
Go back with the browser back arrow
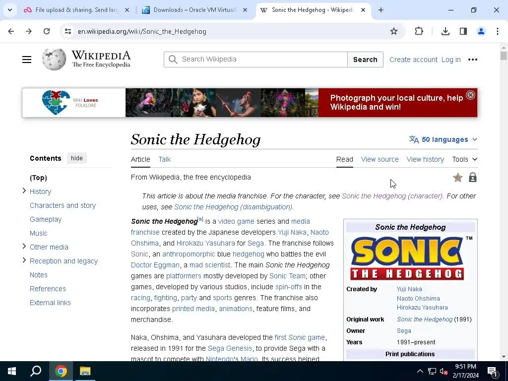click(11, 31)
